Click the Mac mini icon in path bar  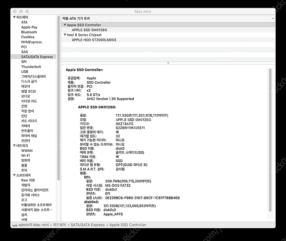point(15,225)
